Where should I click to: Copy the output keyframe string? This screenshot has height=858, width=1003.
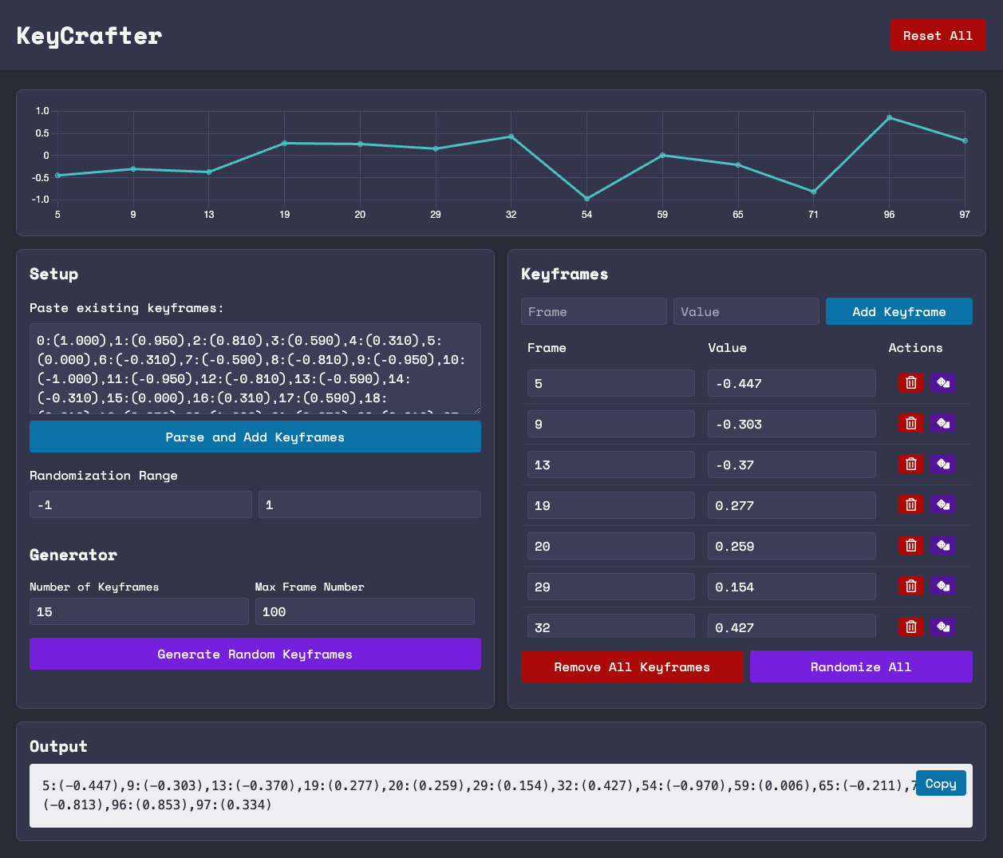coord(940,784)
